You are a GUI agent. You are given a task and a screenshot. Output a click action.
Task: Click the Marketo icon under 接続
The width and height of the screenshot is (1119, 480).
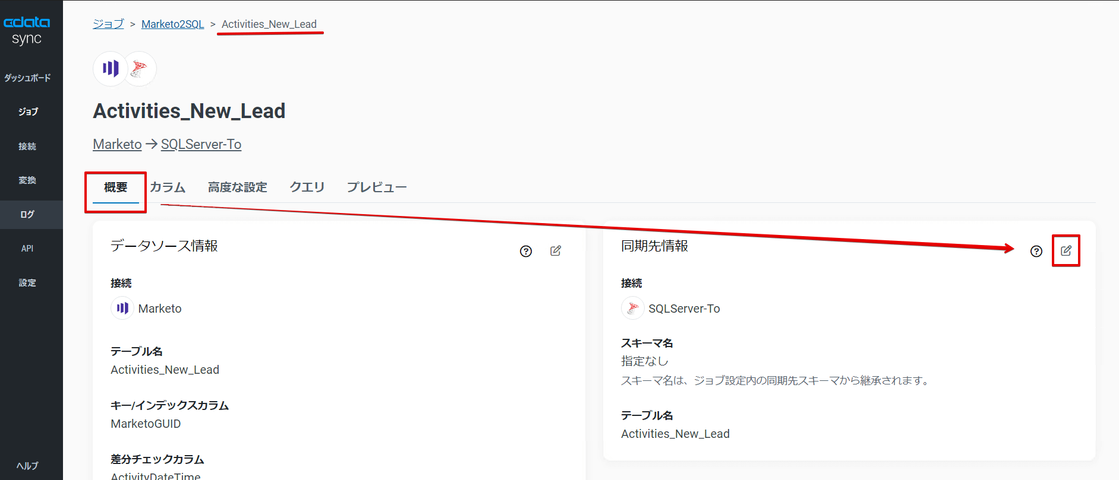(x=122, y=308)
